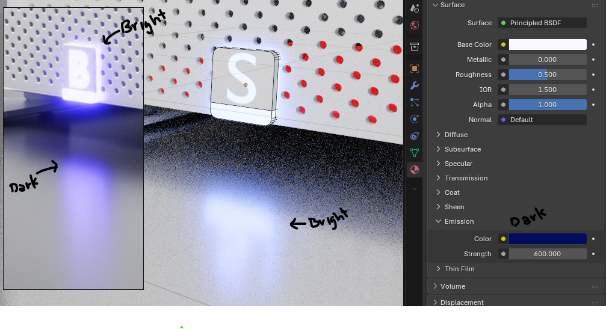606x329 pixels.
Task: Expand the Thin Film subpanel
Action: tap(438, 268)
